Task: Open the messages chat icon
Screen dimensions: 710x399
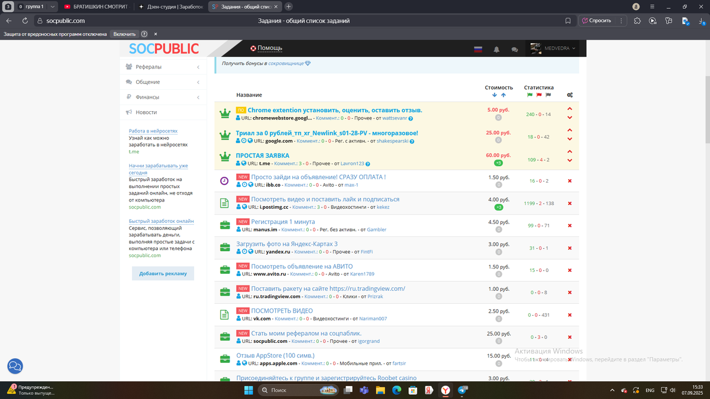Action: tap(515, 49)
